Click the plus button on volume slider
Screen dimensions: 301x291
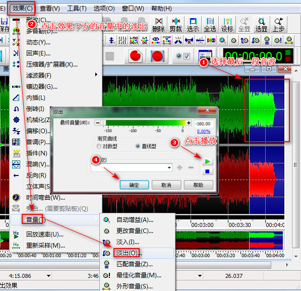[x=189, y=123]
